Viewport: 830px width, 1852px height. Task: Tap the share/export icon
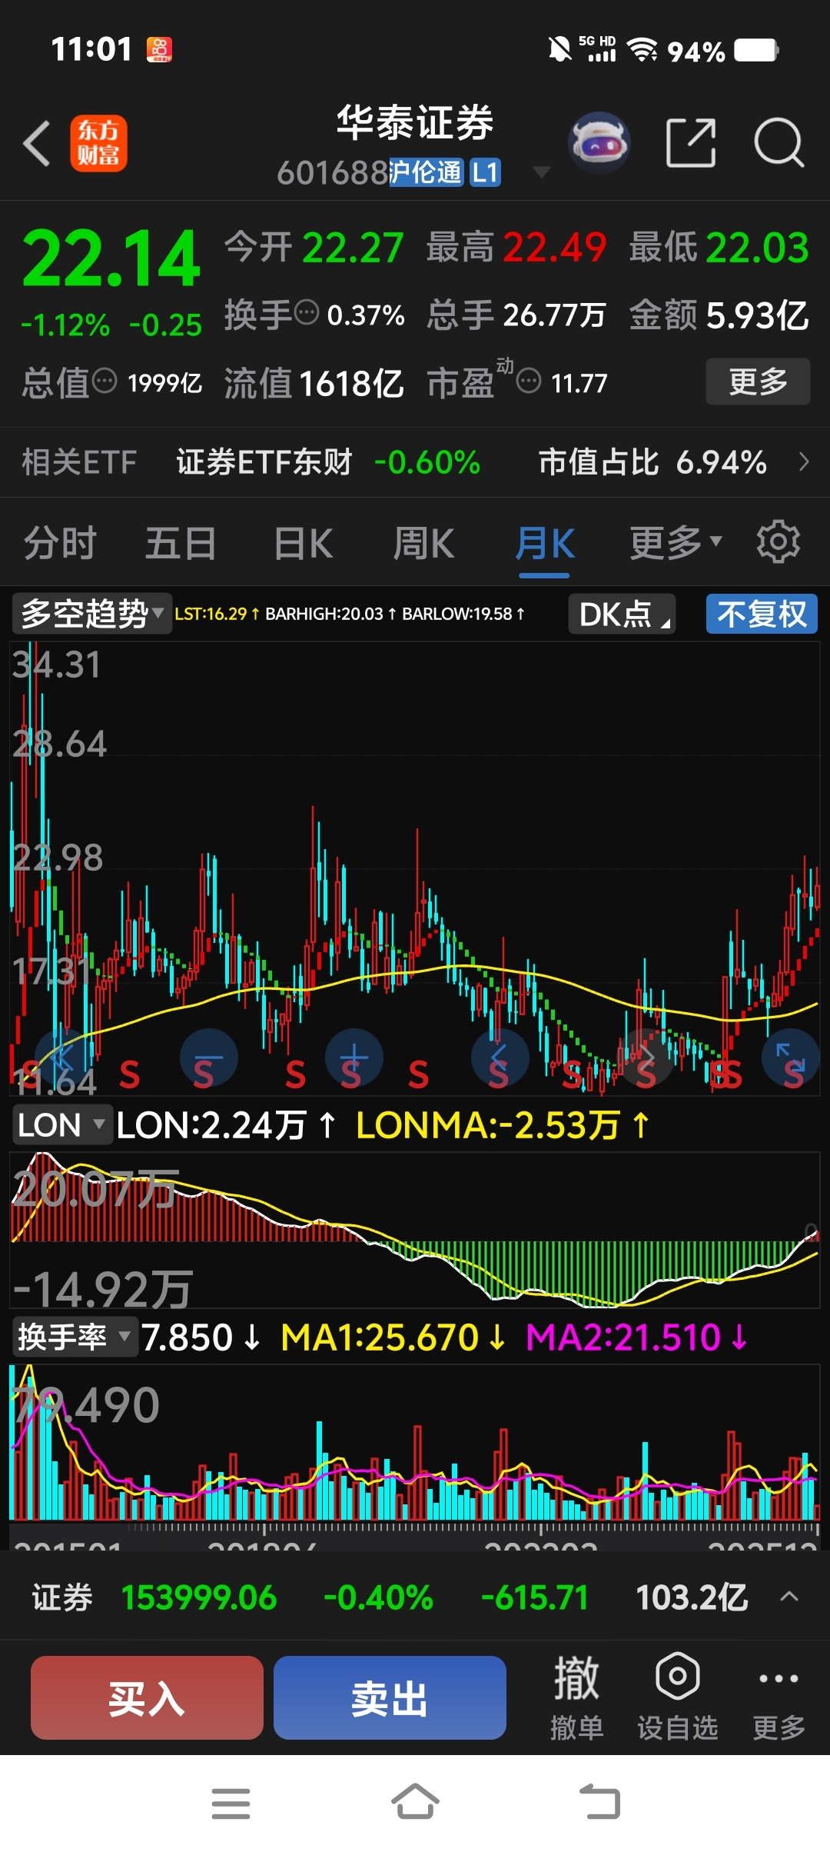(690, 143)
